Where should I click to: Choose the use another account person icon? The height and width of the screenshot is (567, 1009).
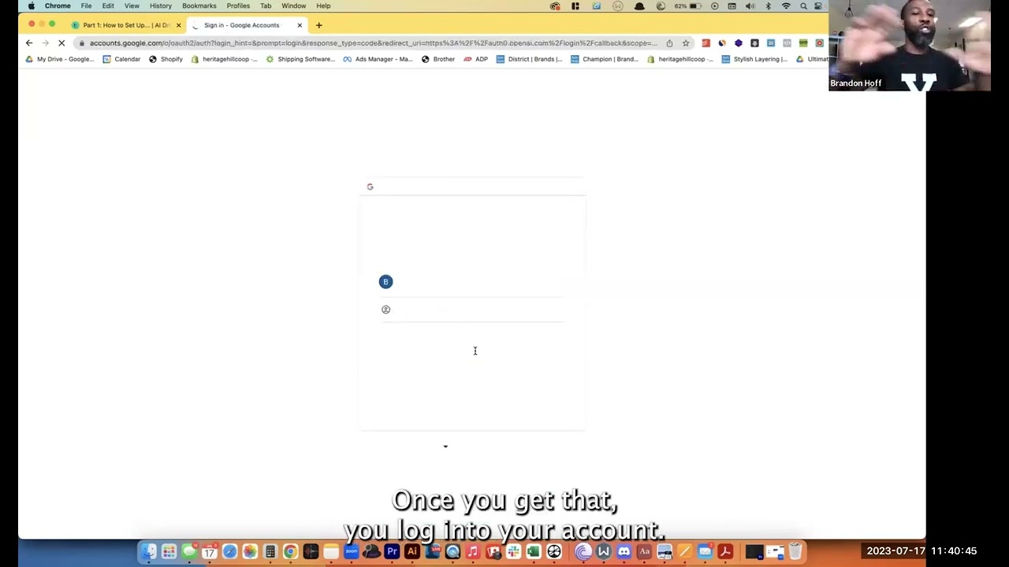click(x=385, y=309)
